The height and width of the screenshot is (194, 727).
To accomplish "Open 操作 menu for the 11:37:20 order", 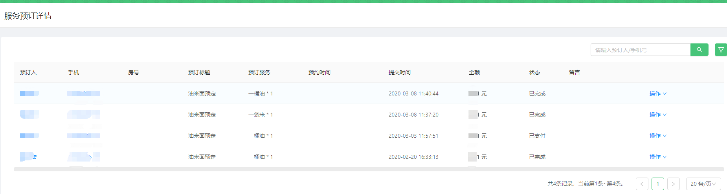I will tap(657, 115).
